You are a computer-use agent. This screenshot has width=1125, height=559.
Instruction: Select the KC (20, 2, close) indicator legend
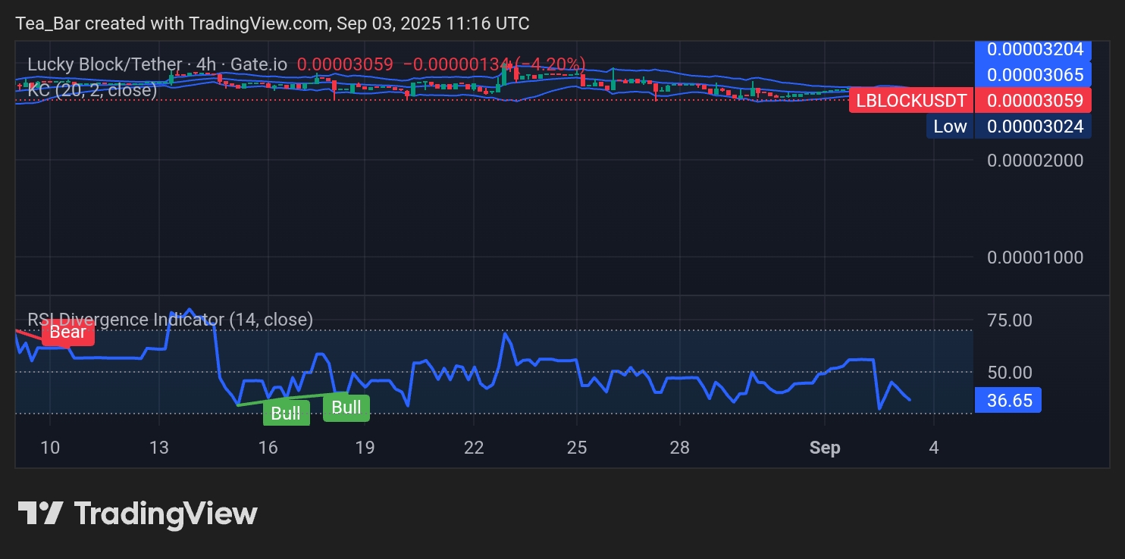92,90
